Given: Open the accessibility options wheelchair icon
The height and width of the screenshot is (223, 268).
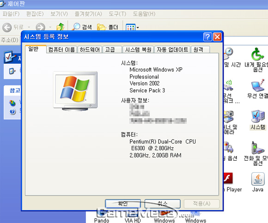Looking at the screenshot, I should point(257,54).
